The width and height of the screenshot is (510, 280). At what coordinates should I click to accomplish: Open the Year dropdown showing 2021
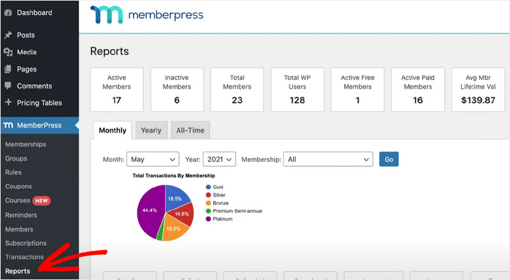click(x=218, y=159)
